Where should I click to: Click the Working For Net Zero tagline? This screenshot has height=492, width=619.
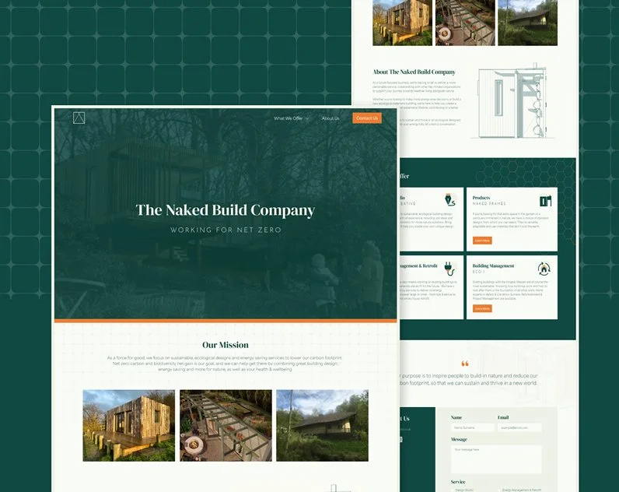click(226, 230)
